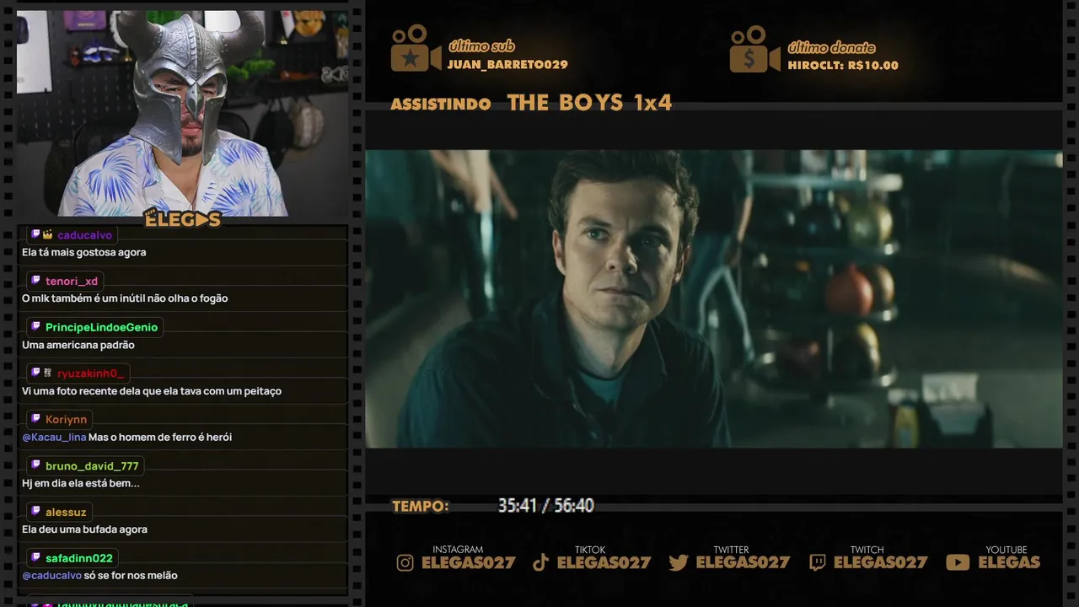Click Twitch badge beside safadinn022
Screen dimensions: 1079x607
tap(35, 558)
